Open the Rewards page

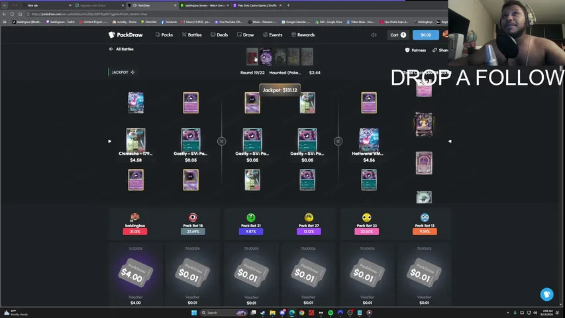tap(303, 35)
